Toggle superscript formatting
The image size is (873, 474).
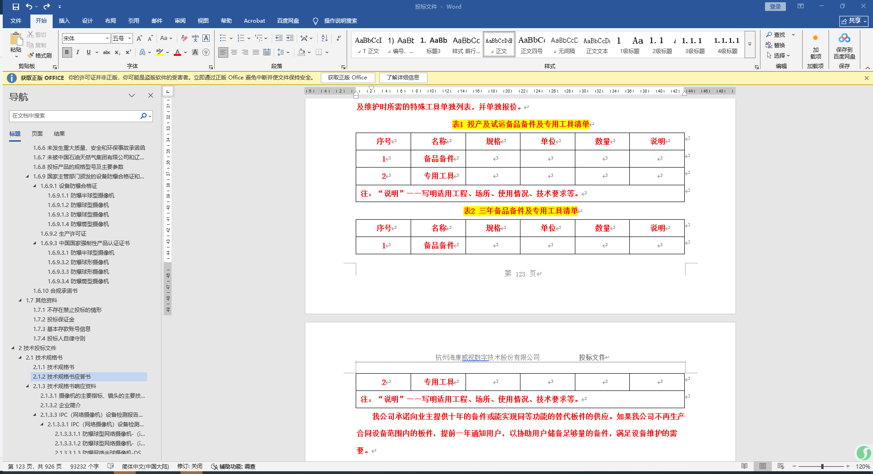click(x=128, y=52)
